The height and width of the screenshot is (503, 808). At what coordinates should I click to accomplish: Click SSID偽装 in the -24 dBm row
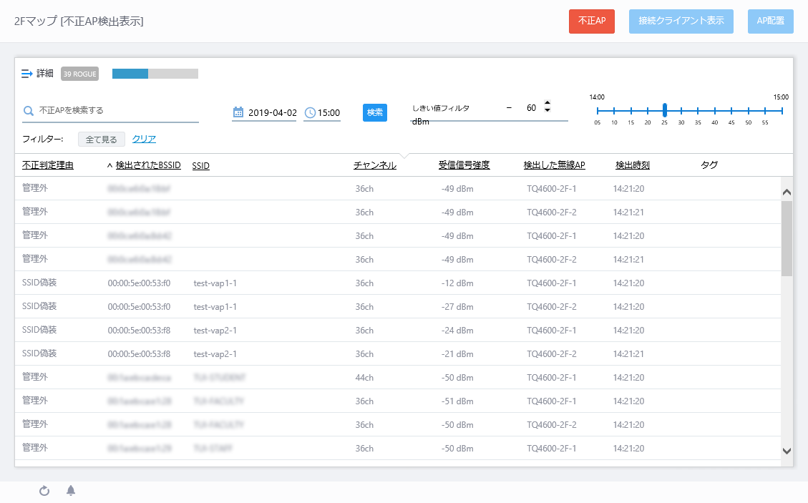39,331
